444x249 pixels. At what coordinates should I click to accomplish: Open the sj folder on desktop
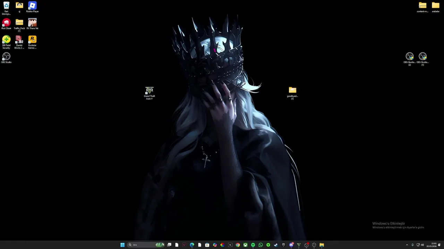(x=19, y=7)
